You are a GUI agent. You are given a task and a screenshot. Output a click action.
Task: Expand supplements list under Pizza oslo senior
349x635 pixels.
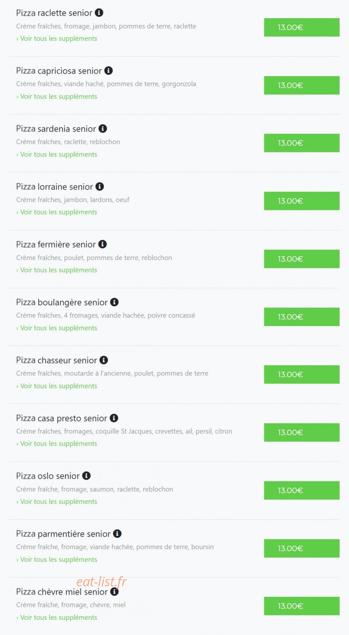click(x=57, y=502)
